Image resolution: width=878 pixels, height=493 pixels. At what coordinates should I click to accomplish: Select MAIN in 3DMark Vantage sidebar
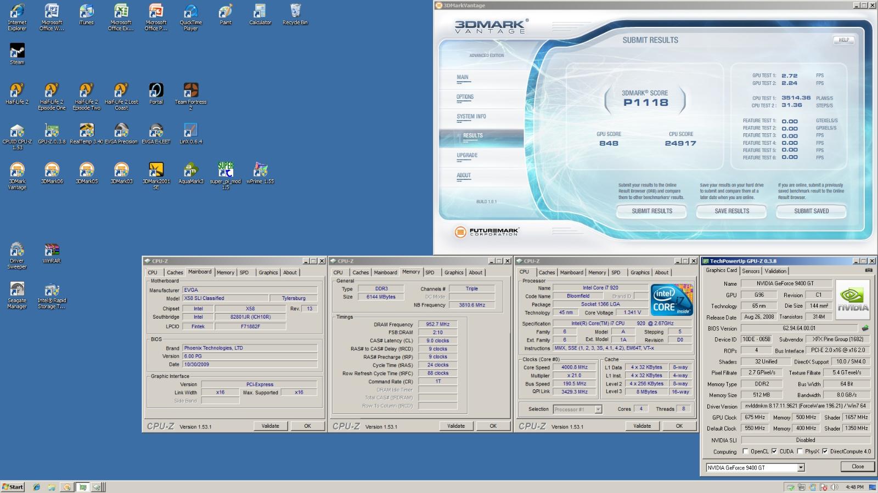click(463, 77)
